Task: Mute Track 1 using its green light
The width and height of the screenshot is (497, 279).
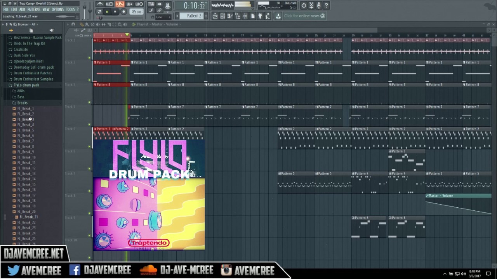Action: 89,58
